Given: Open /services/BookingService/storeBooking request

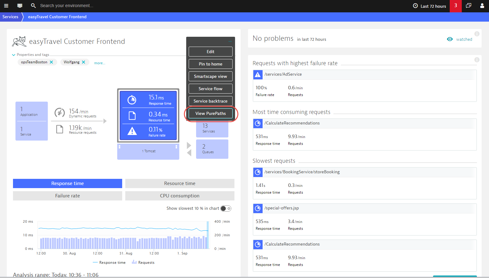Looking at the screenshot, I should [x=302, y=172].
